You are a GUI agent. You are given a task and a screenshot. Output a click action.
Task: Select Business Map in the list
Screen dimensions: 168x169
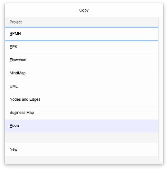coord(81,113)
